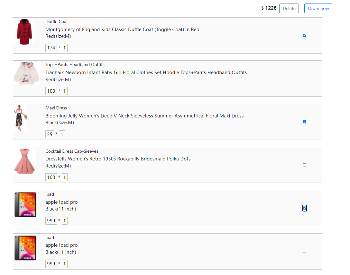This screenshot has height=275, width=350.
Task: Check the last ipad item in the cart
Action: coord(304,251)
